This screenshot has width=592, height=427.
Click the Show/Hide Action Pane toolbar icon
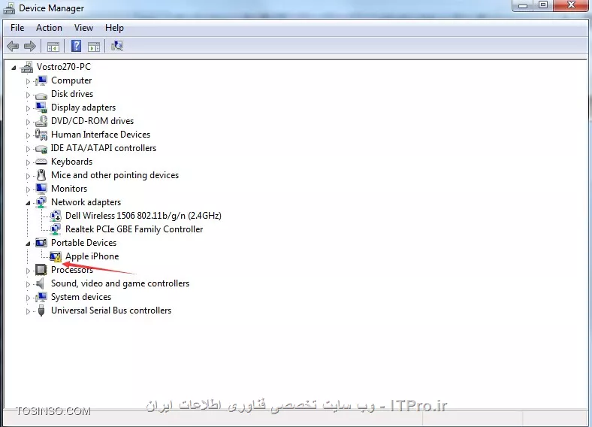click(94, 47)
